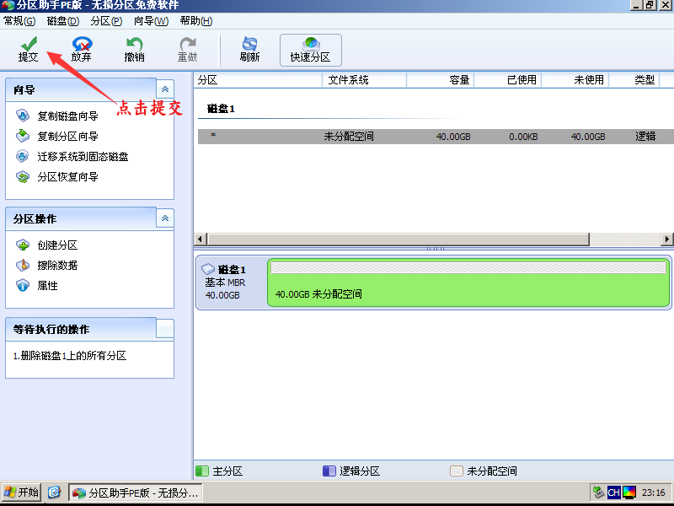Viewport: 674px width, 506px height.
Task: Click the 磁盘1 heading in partition list
Action: point(221,109)
